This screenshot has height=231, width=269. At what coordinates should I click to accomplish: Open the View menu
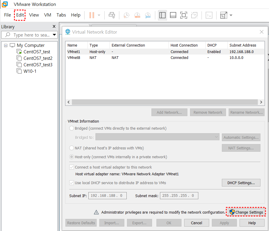pos(34,15)
